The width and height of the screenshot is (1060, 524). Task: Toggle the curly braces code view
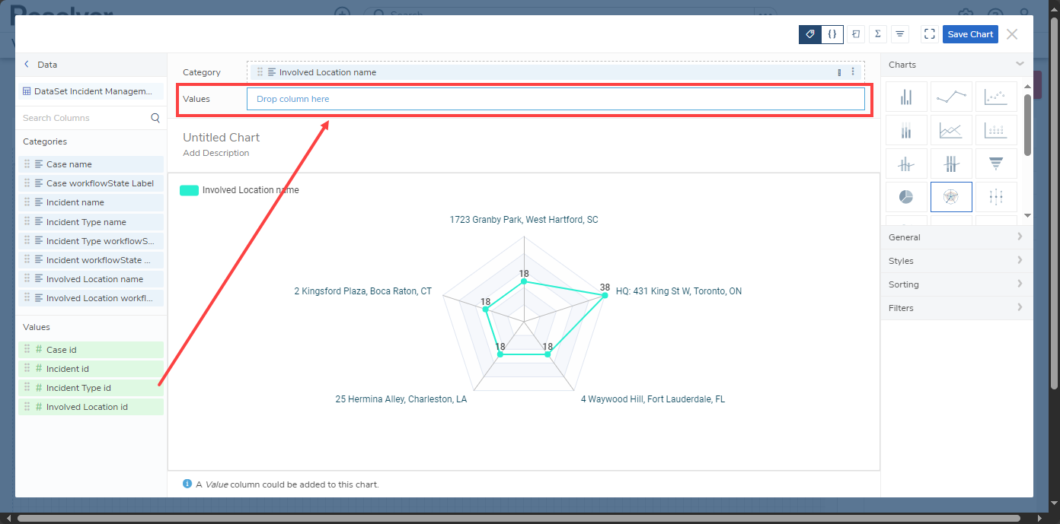[832, 34]
